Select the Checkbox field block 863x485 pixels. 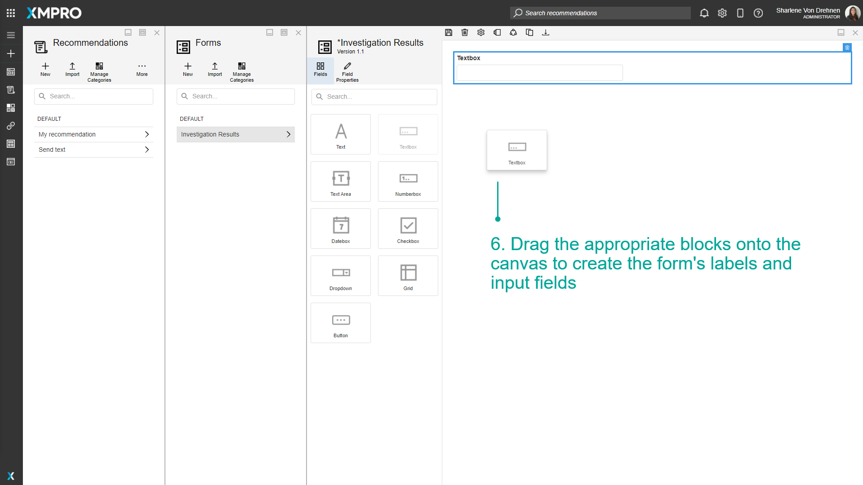(x=408, y=228)
